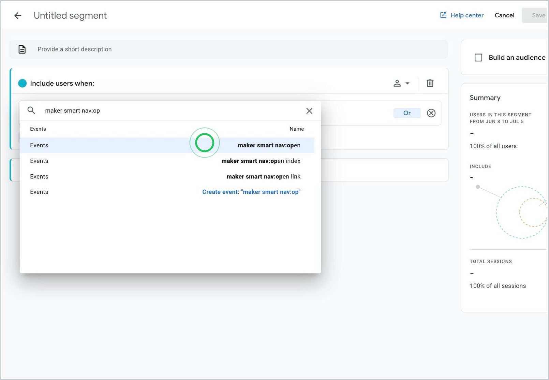This screenshot has height=380, width=549.
Task: Click the Events column header
Action: [38, 129]
